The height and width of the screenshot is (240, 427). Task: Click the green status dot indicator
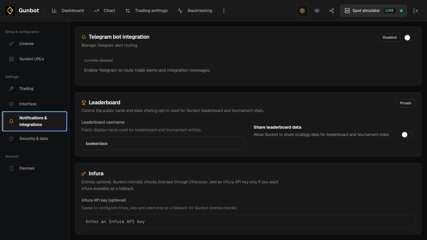click(401, 11)
